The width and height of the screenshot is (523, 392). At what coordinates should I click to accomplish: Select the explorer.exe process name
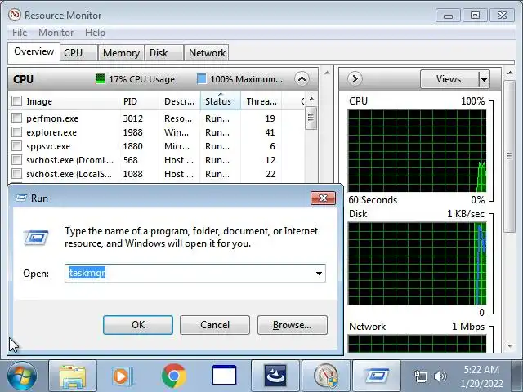[51, 132]
